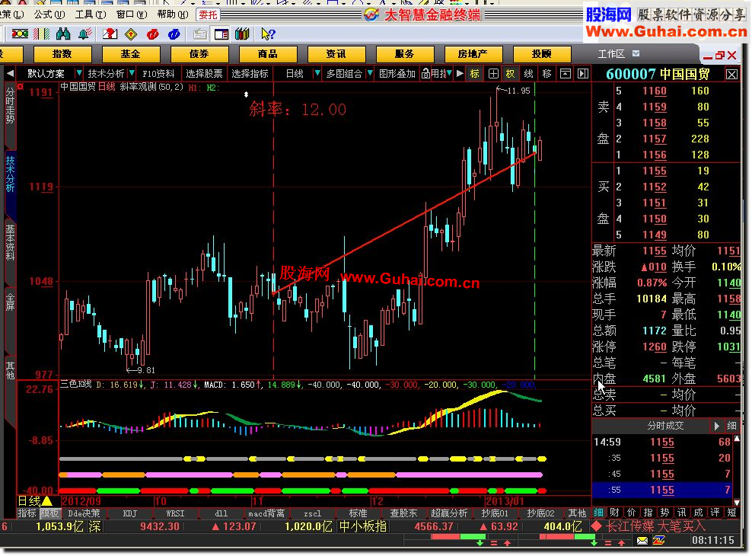
Task: Select the 超赢分析 indicator tab
Action: point(449,513)
